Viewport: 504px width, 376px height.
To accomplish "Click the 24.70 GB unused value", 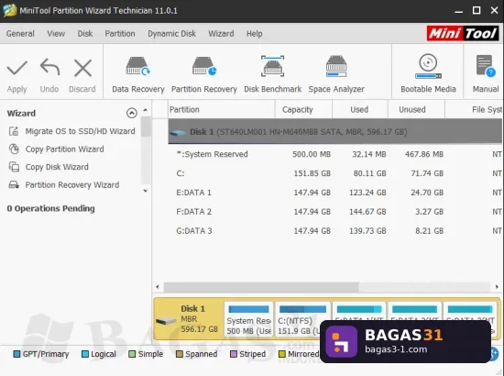I will tap(427, 193).
